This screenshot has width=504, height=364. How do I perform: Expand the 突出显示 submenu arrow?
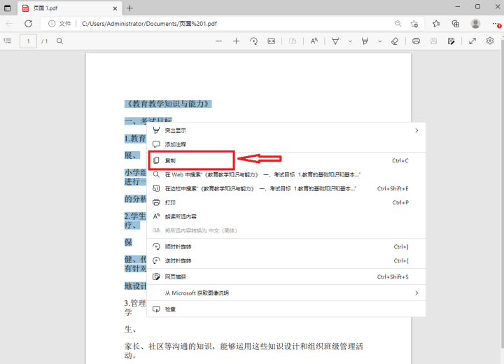coord(416,130)
